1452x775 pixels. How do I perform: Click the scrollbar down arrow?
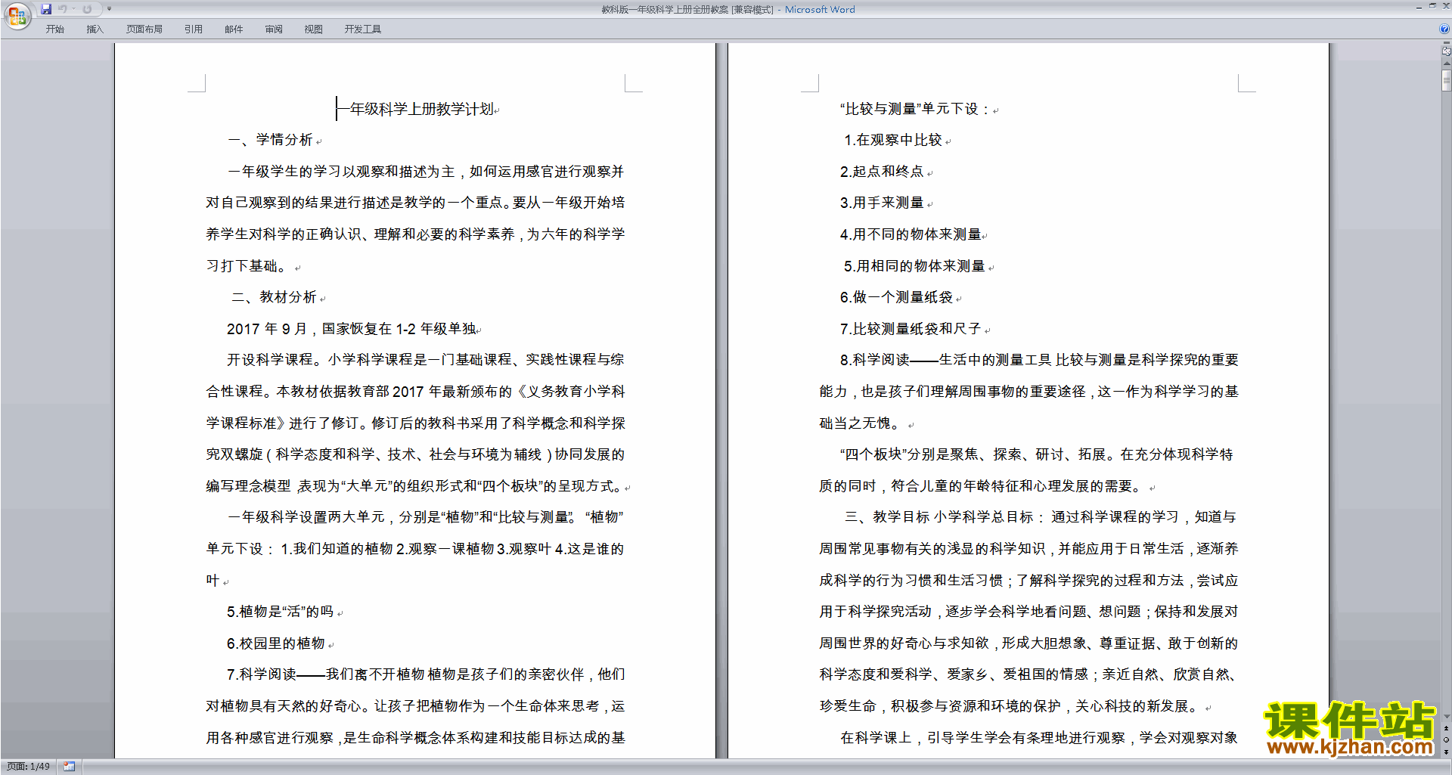[x=1447, y=717]
